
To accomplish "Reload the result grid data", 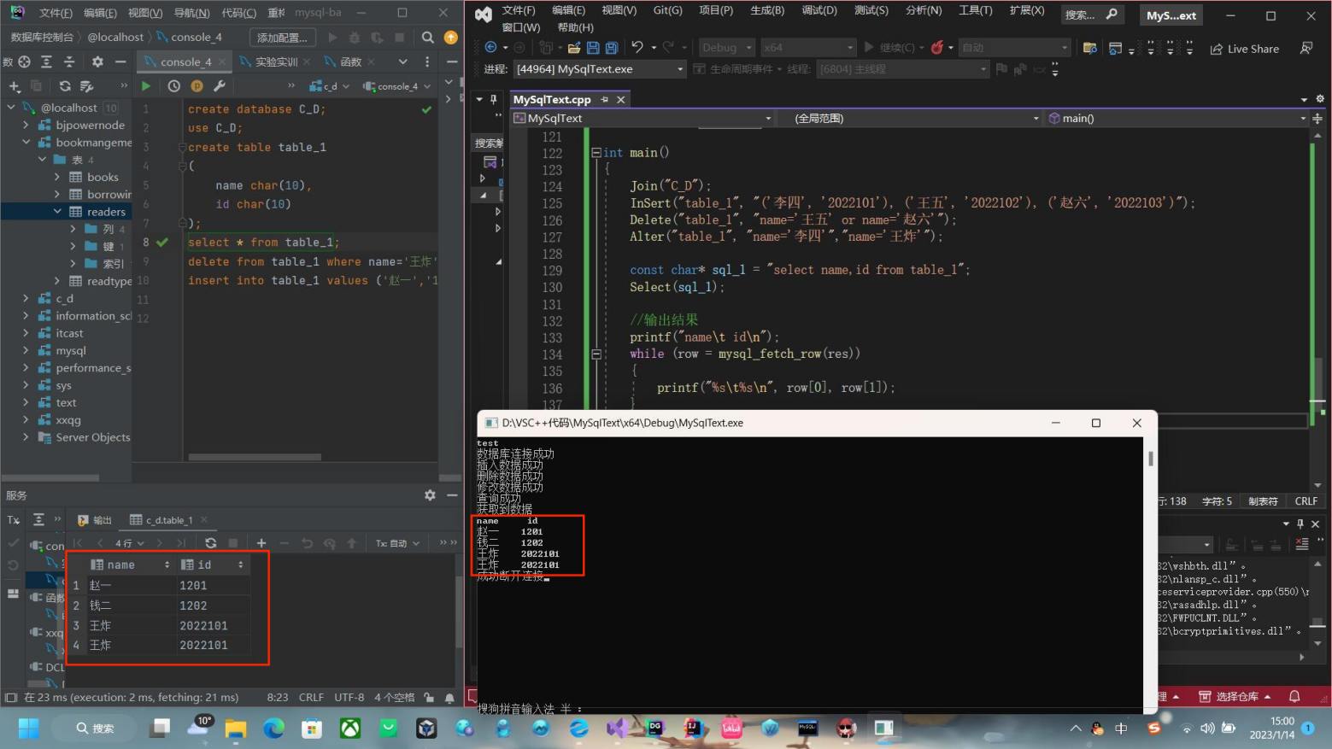I will 211,543.
